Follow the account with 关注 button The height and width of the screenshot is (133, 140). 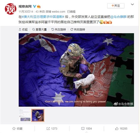[116, 6]
